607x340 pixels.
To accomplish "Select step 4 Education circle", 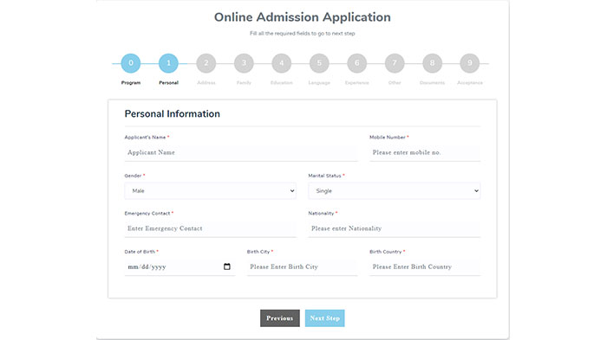I will click(x=282, y=63).
